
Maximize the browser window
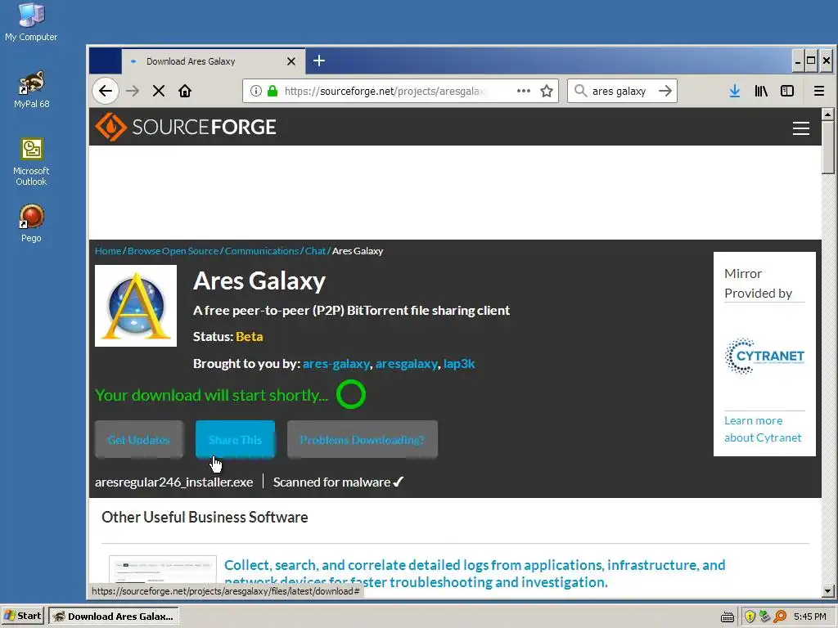coord(811,61)
